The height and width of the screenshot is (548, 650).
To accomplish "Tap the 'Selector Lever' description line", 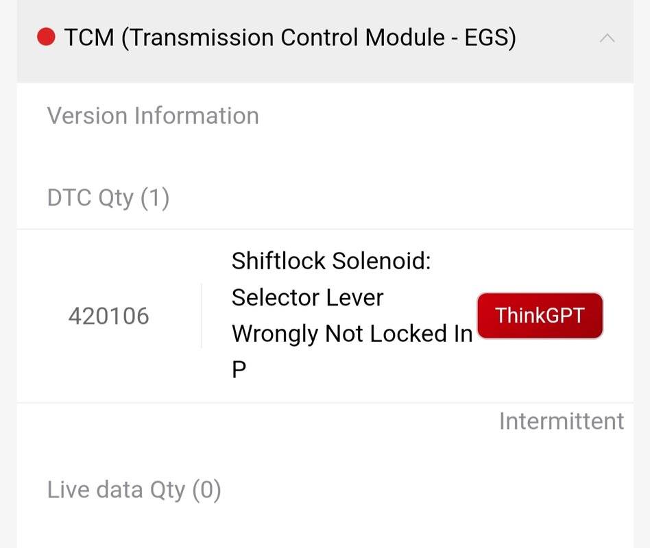I will click(308, 298).
